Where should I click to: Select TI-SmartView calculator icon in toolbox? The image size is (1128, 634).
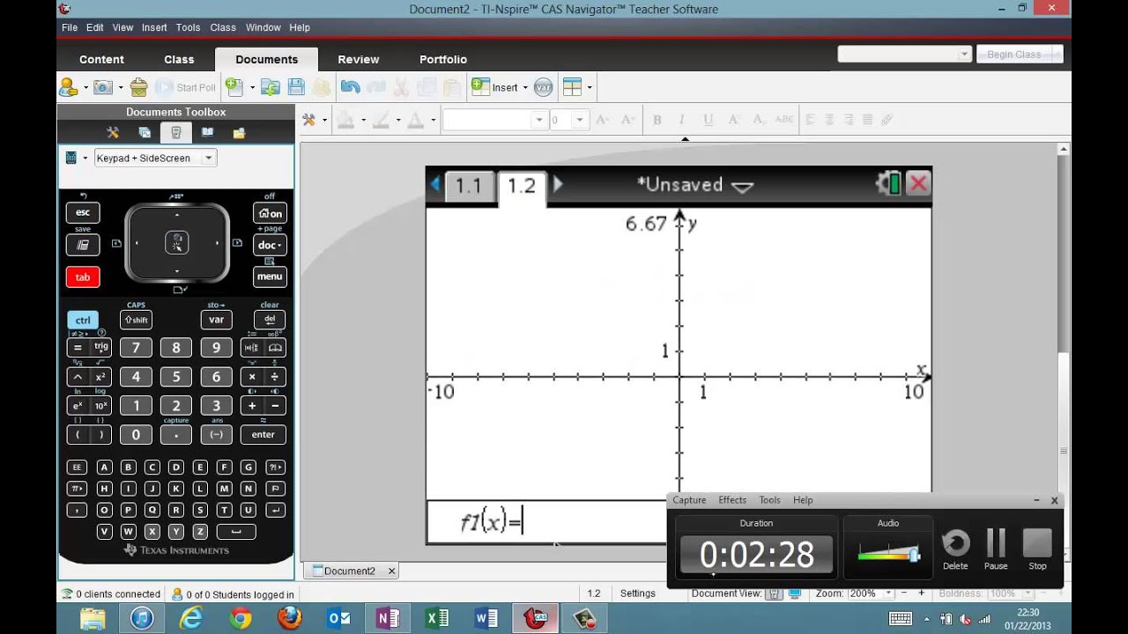pyautogui.click(x=176, y=133)
